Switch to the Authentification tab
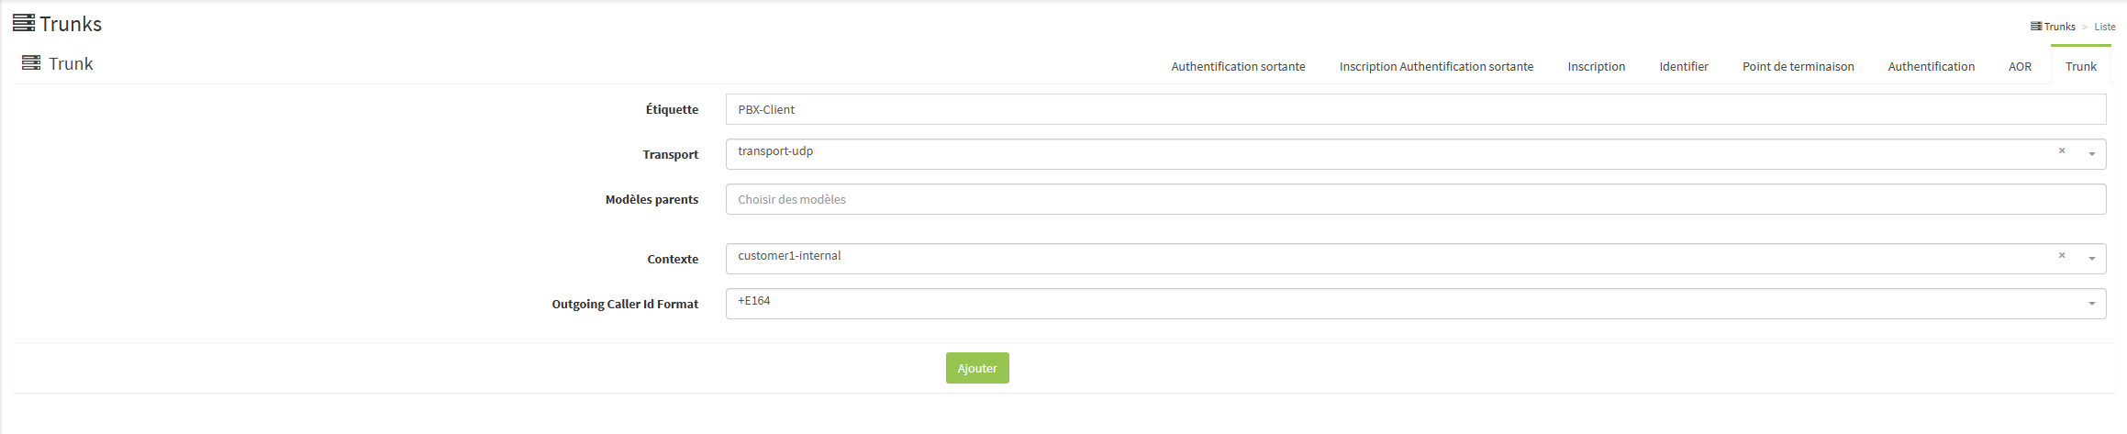Screen dimensions: 2127x434 [1931, 66]
